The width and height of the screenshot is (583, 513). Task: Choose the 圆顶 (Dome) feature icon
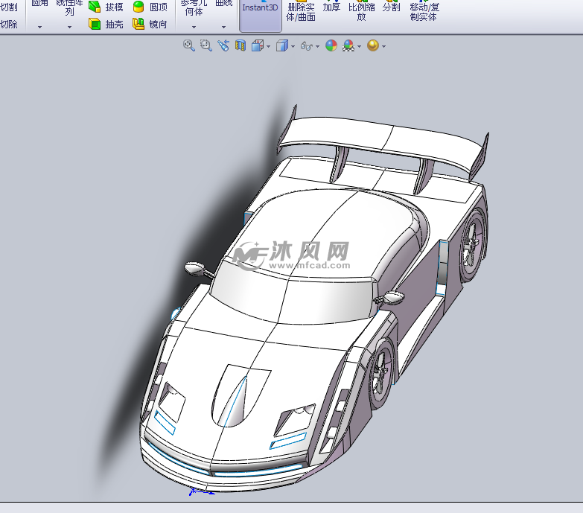(139, 7)
